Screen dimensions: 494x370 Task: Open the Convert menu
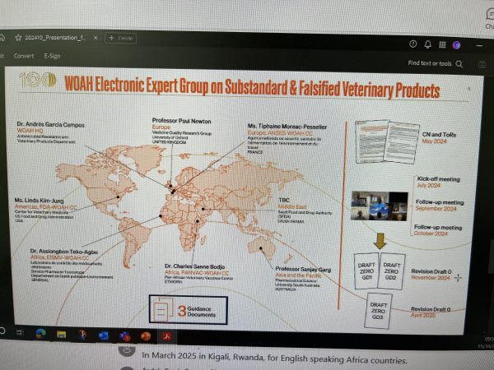coord(24,56)
